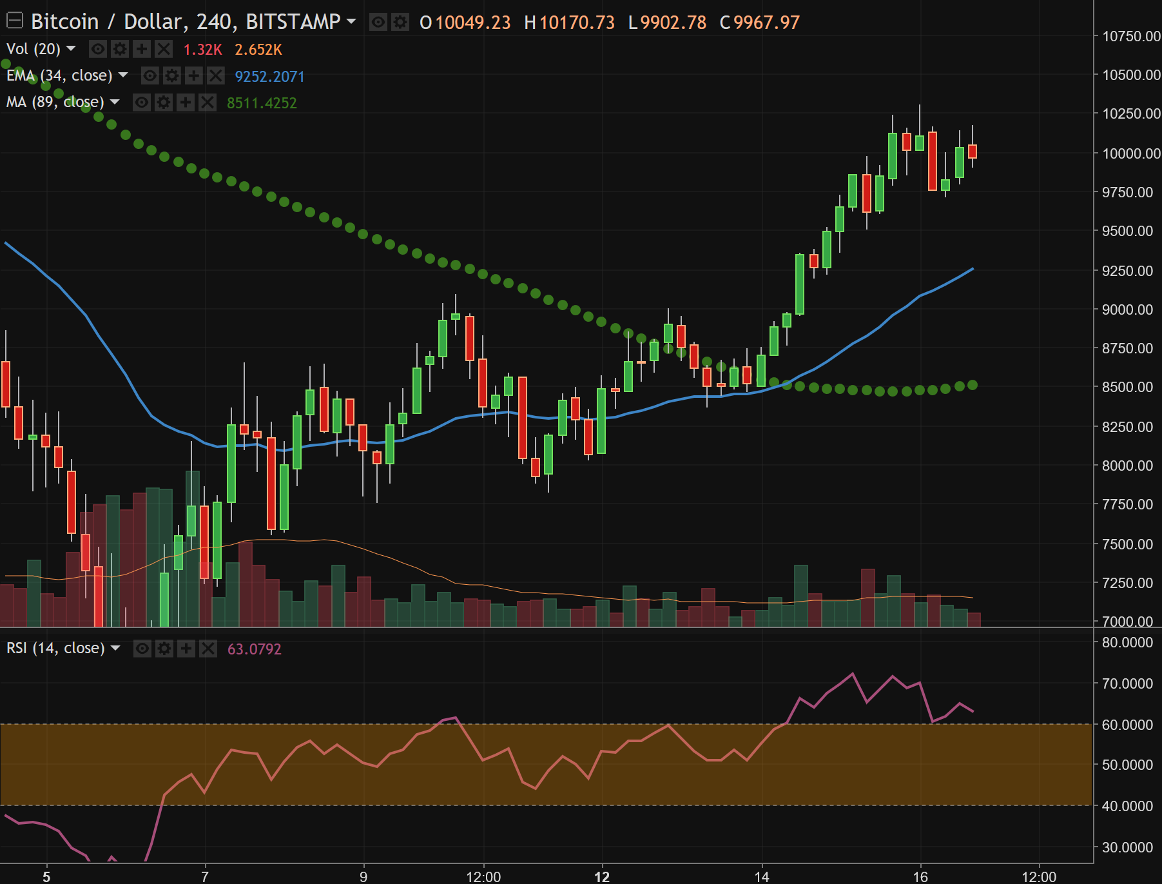This screenshot has width=1162, height=884.
Task: Click the 7000.00 price axis label
Action: coord(1128,621)
